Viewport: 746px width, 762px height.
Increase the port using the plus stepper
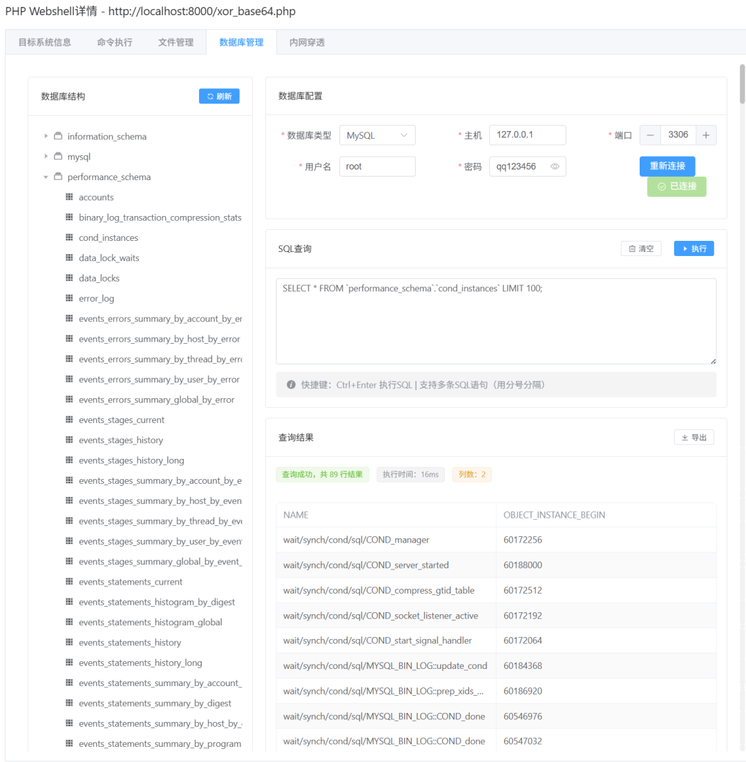click(x=706, y=135)
